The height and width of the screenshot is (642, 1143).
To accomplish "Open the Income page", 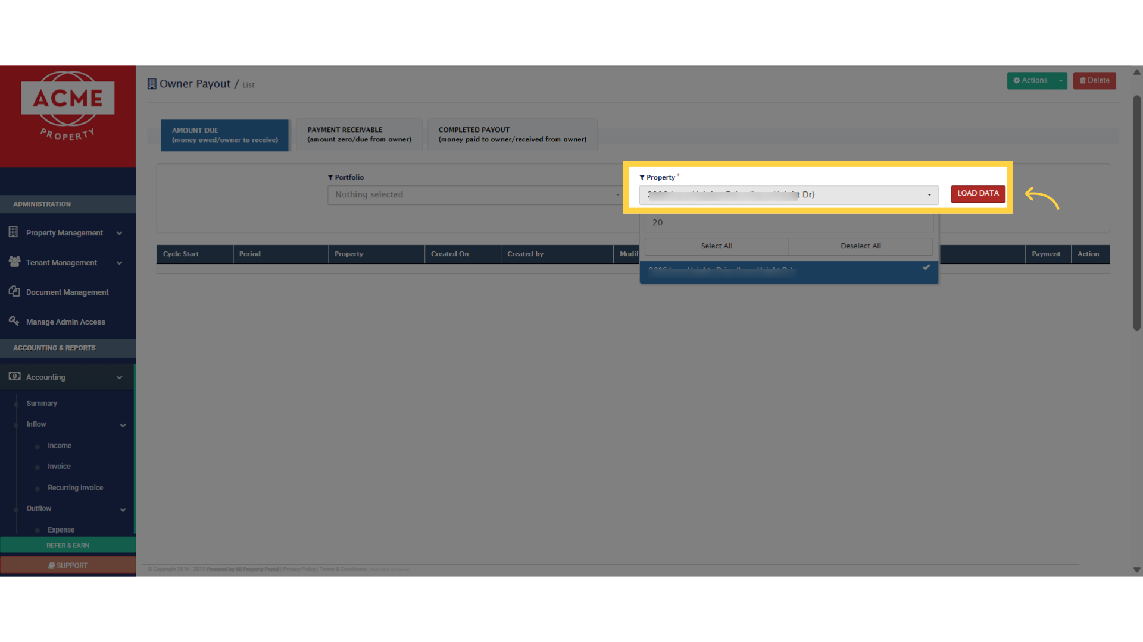I will click(x=60, y=445).
